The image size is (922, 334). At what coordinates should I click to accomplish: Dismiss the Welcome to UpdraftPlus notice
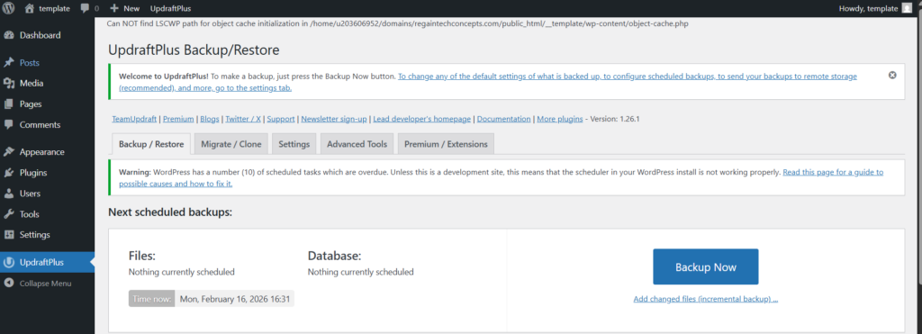892,76
